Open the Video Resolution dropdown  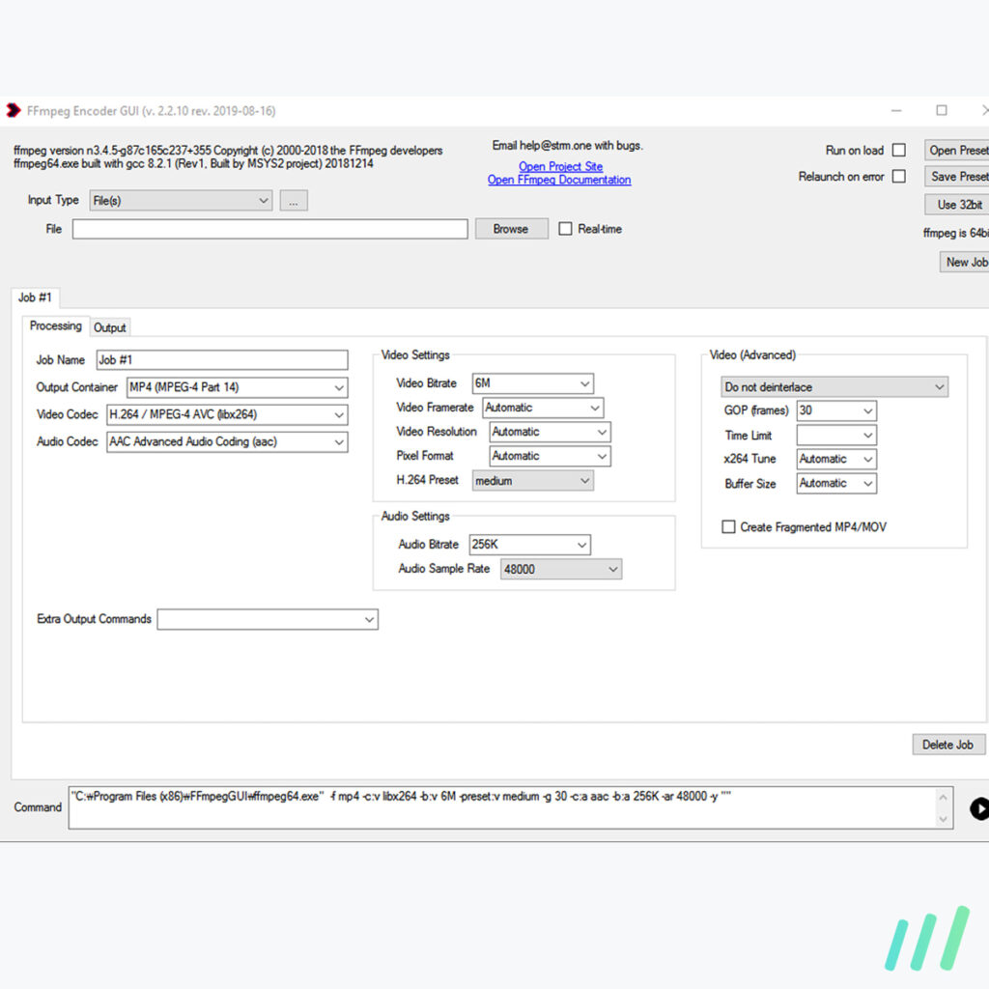click(x=550, y=432)
